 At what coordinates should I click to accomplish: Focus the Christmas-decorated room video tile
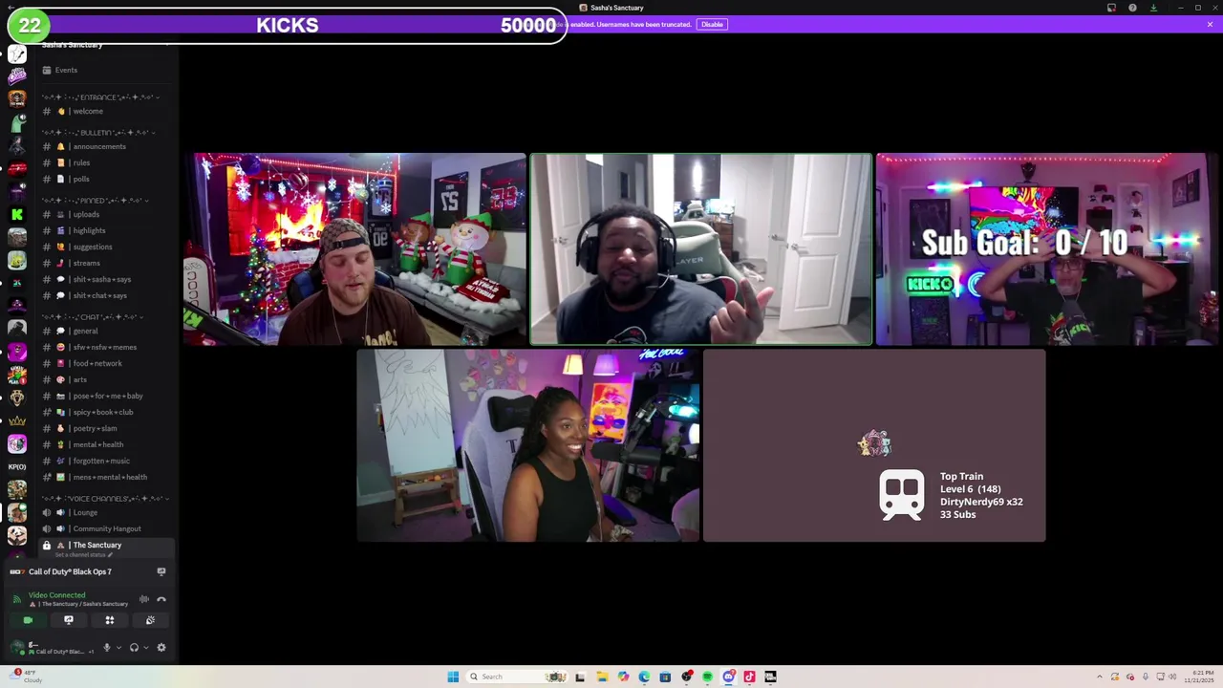click(355, 248)
